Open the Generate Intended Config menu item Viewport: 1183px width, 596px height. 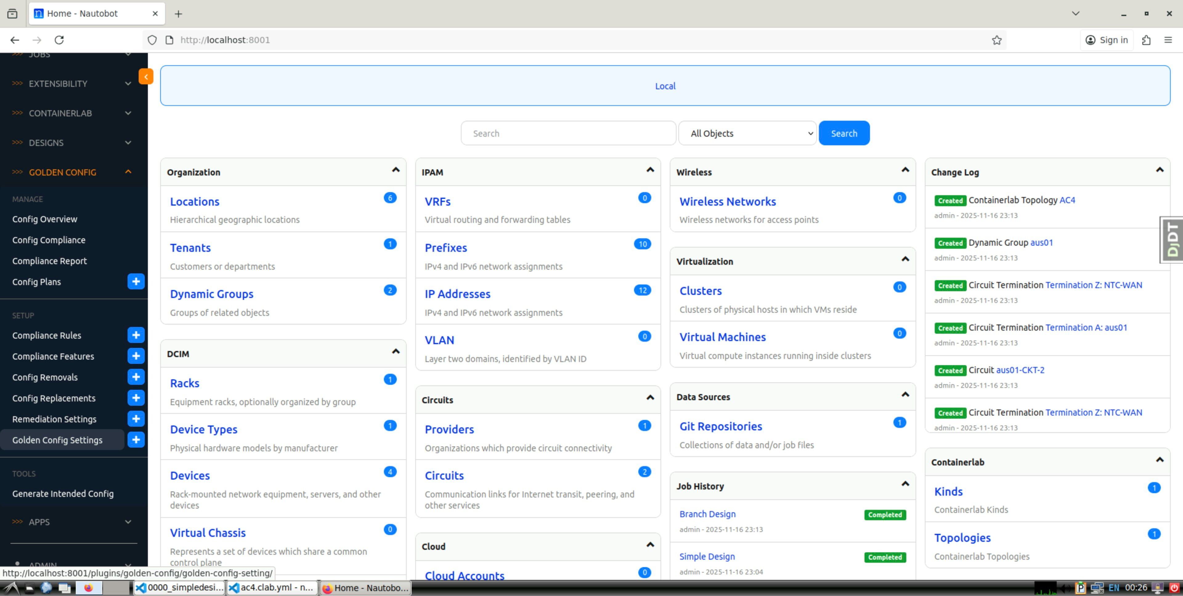click(x=63, y=494)
